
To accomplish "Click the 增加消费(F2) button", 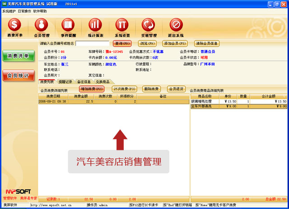I will pyautogui.click(x=92, y=89).
